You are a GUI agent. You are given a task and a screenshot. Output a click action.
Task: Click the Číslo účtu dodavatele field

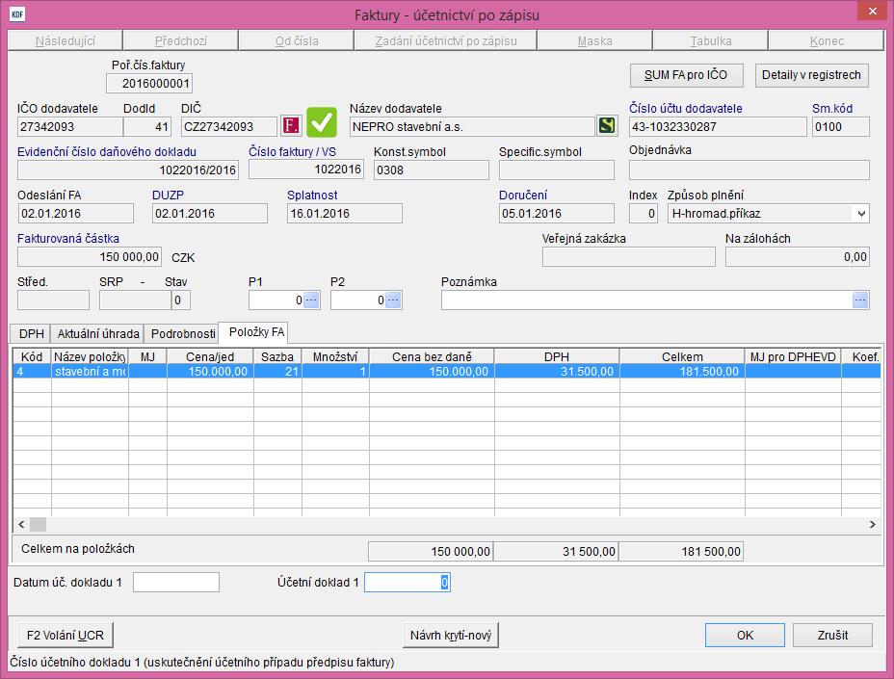(x=718, y=126)
